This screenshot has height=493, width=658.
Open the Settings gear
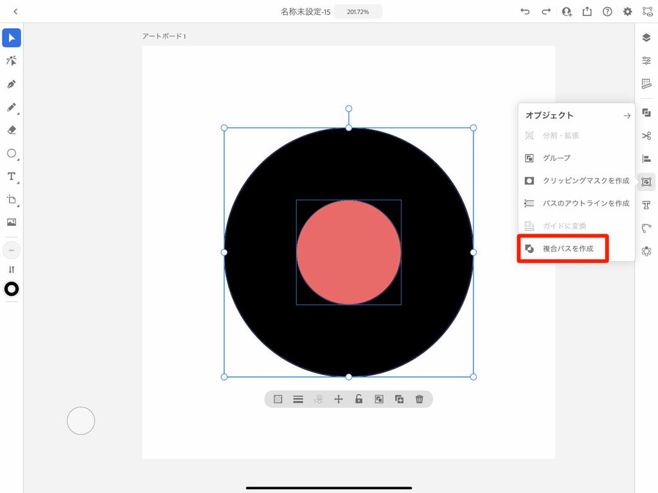pyautogui.click(x=627, y=12)
